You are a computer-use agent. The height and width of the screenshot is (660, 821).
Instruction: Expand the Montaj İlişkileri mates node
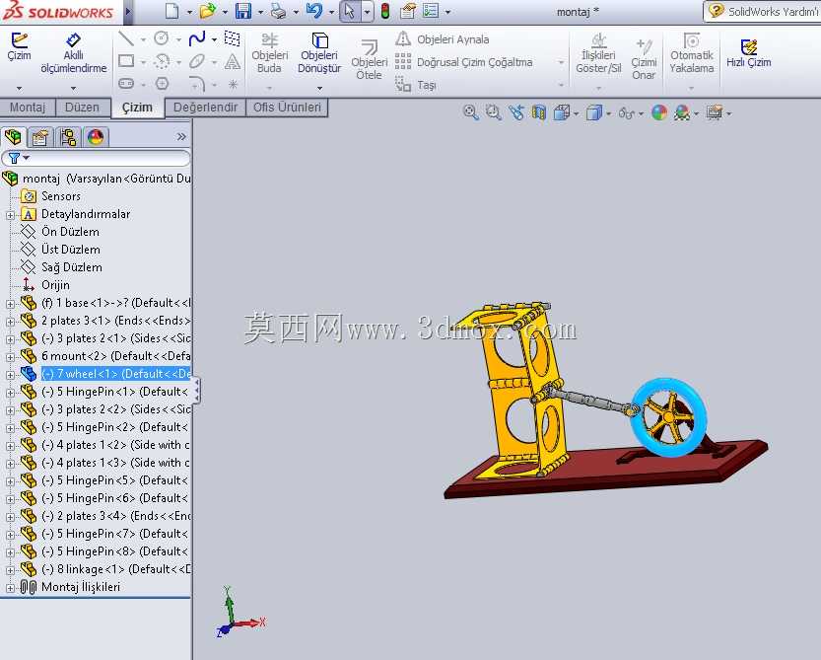tap(10, 588)
